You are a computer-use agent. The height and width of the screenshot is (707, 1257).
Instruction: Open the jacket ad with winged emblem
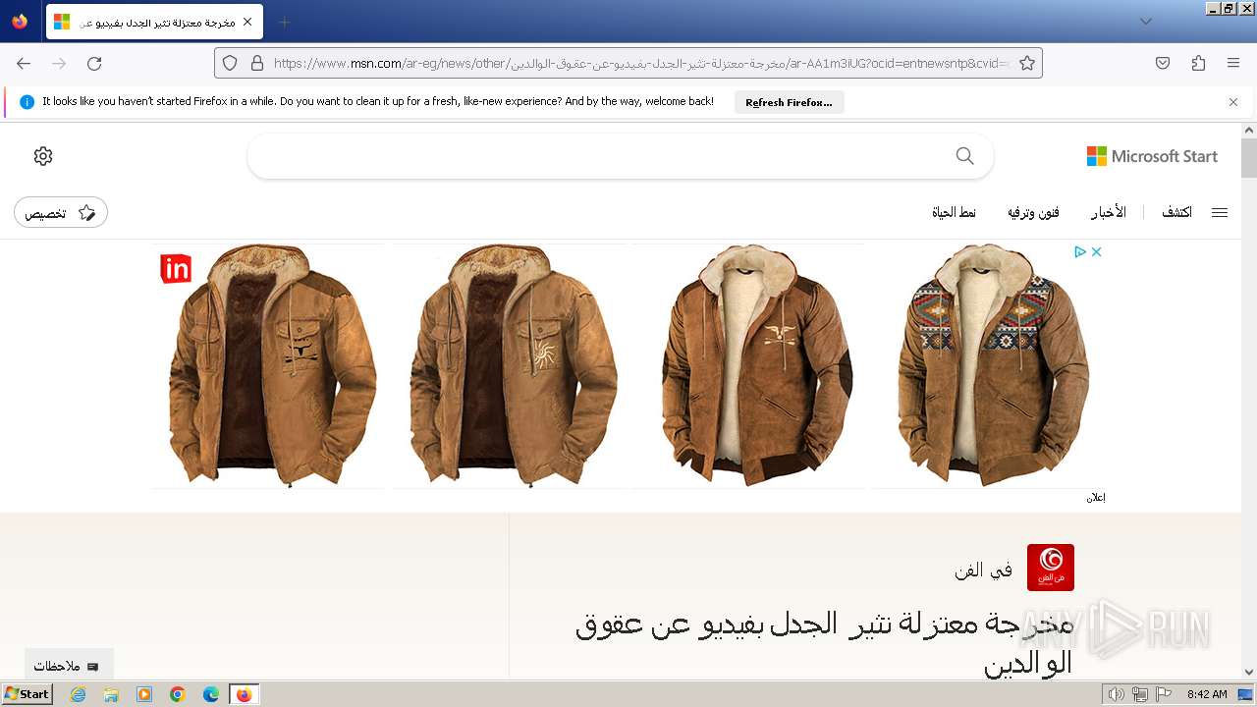[x=750, y=366]
